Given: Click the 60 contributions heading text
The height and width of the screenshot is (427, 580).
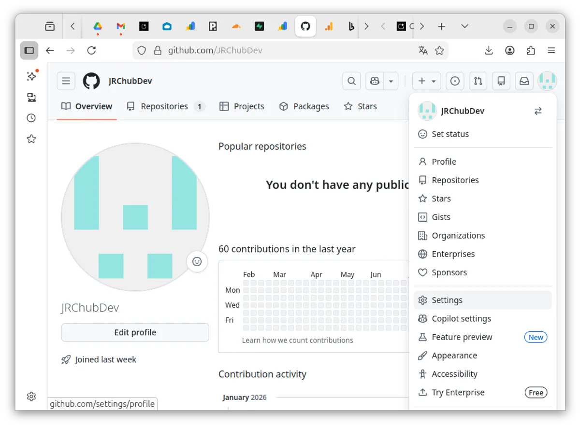Looking at the screenshot, I should click(x=287, y=249).
